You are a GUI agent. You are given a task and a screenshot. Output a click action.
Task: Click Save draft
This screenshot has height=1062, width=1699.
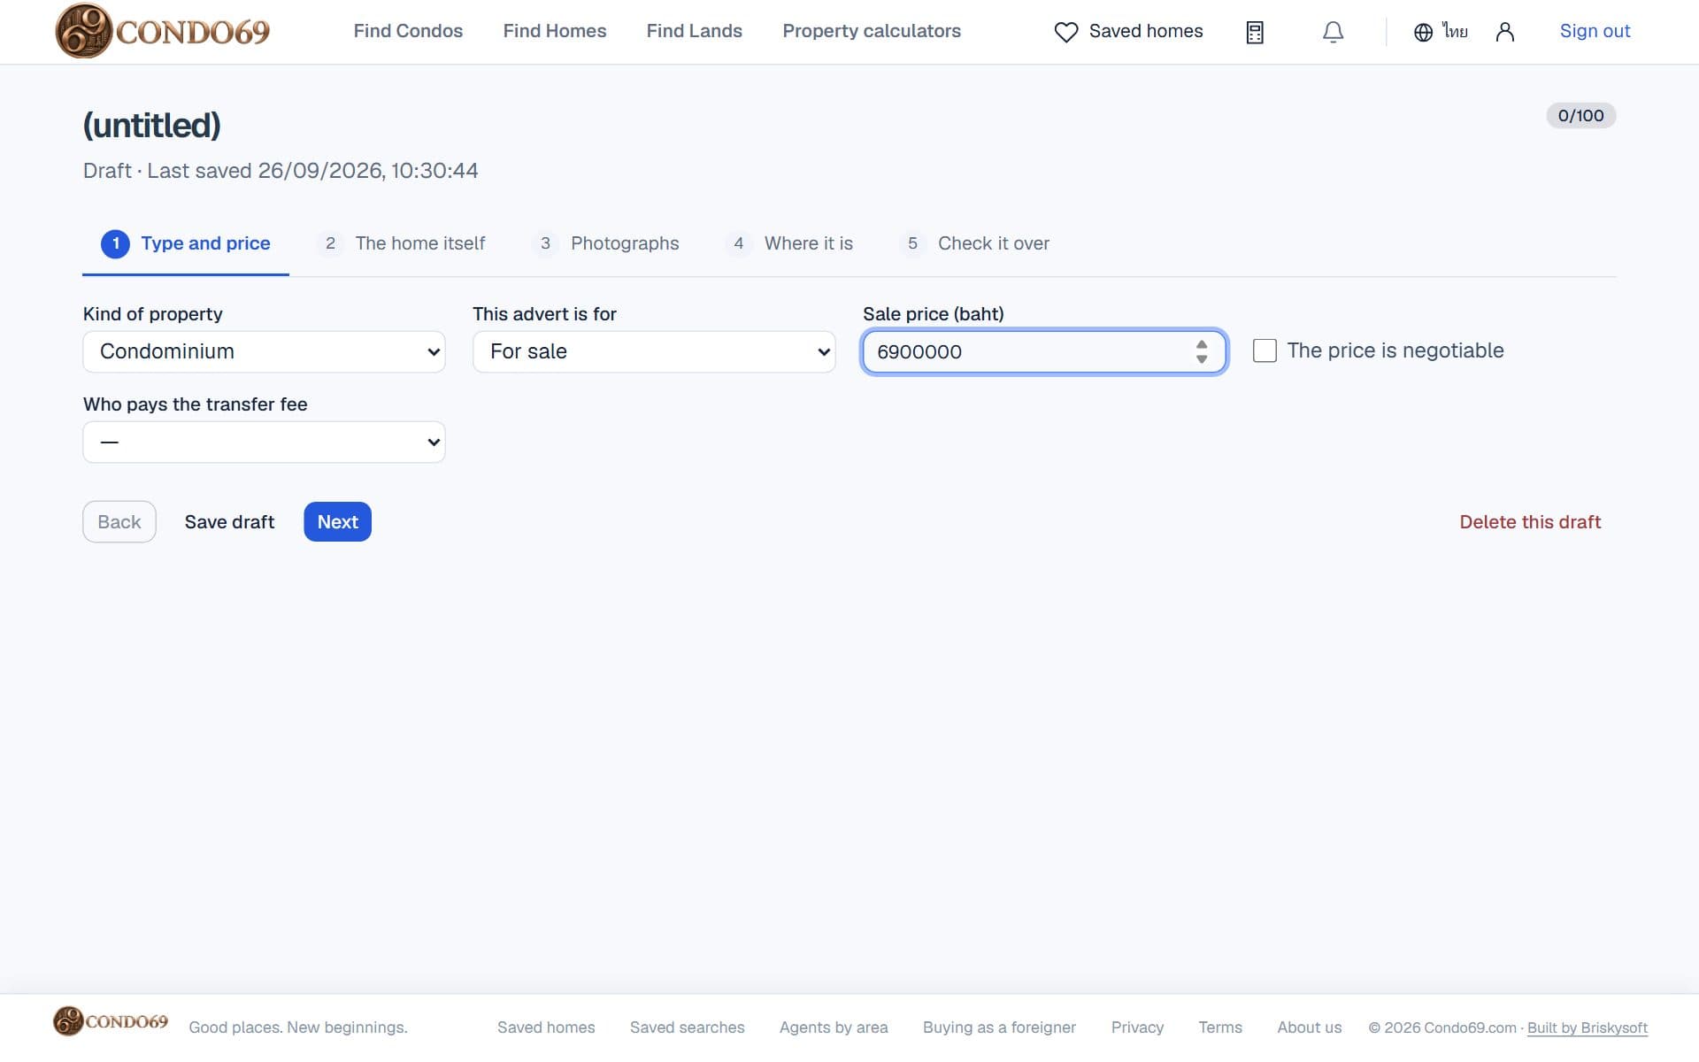point(229,522)
